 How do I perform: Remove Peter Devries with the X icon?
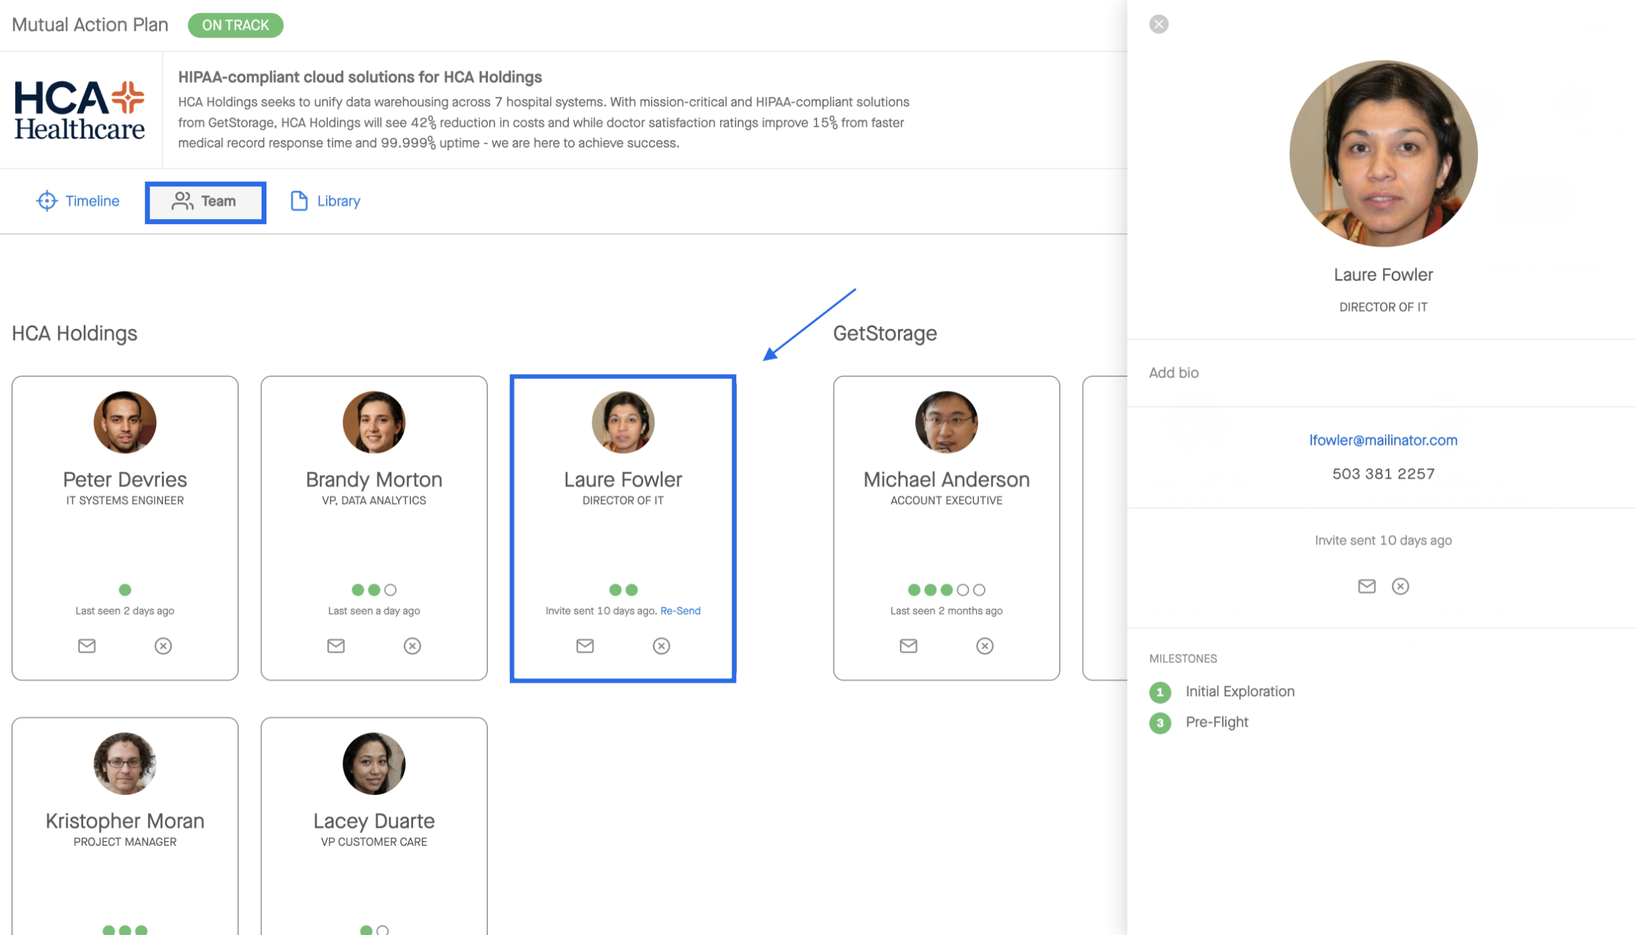(163, 645)
